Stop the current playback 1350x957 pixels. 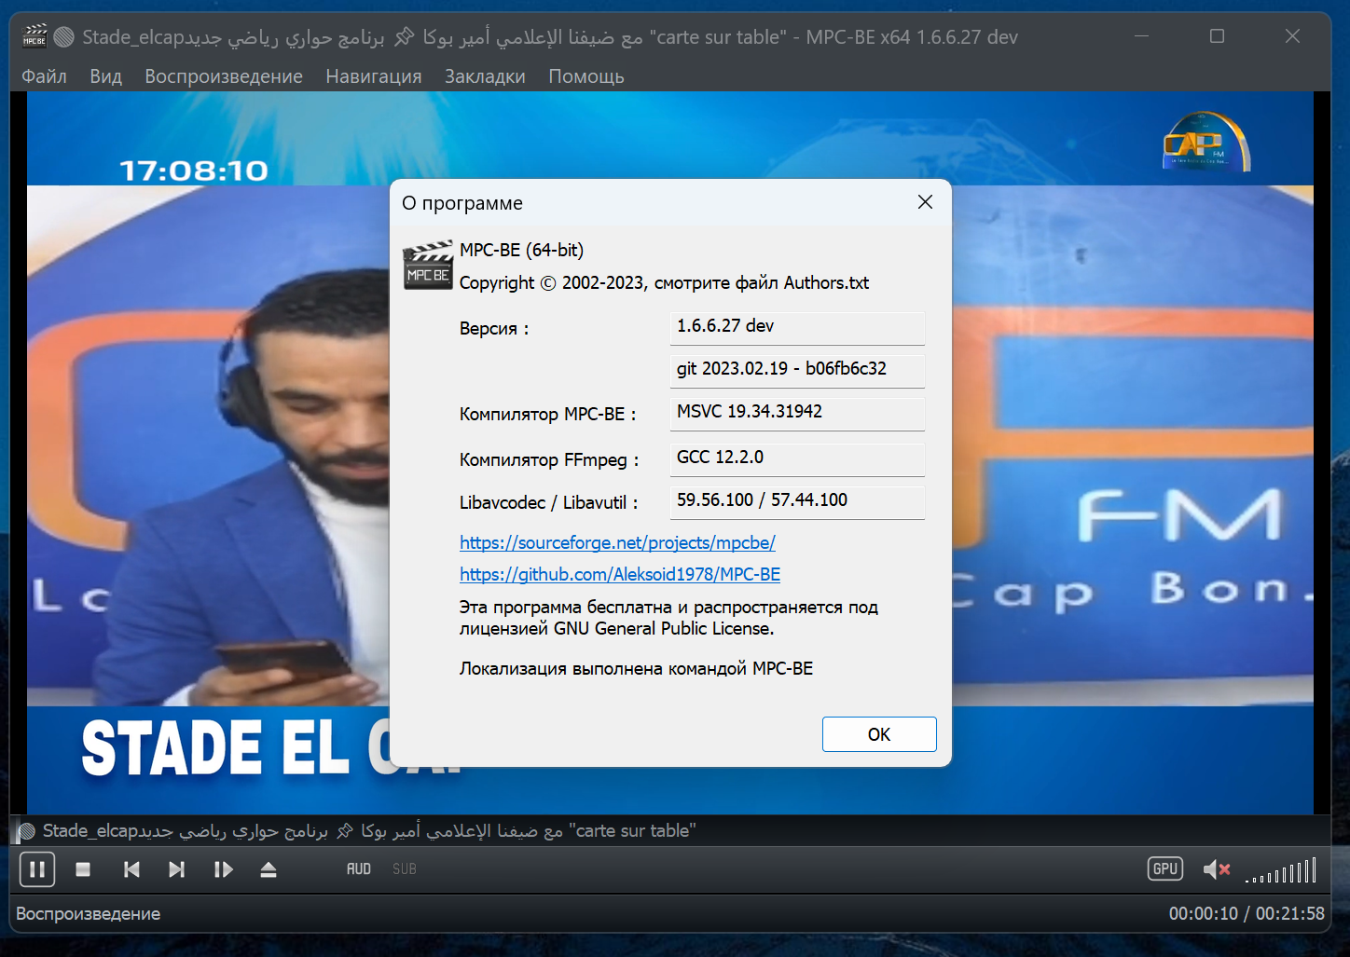click(x=82, y=868)
